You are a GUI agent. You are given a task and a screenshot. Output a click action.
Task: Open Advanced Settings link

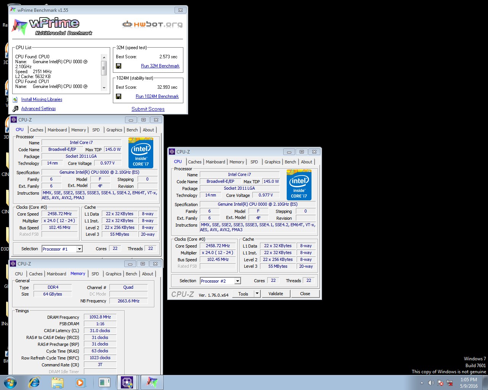click(x=39, y=109)
